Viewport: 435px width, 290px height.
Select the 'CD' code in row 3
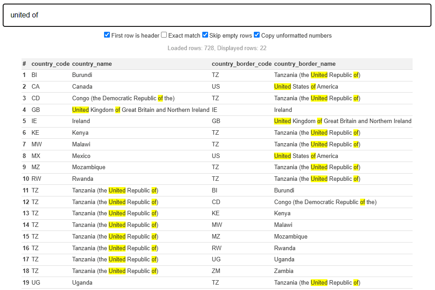point(35,98)
